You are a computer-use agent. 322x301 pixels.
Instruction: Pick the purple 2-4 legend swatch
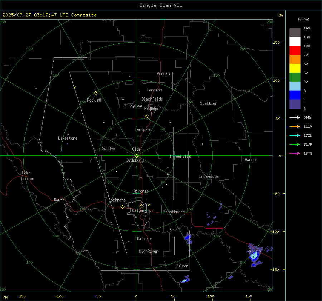(x=295, y=104)
